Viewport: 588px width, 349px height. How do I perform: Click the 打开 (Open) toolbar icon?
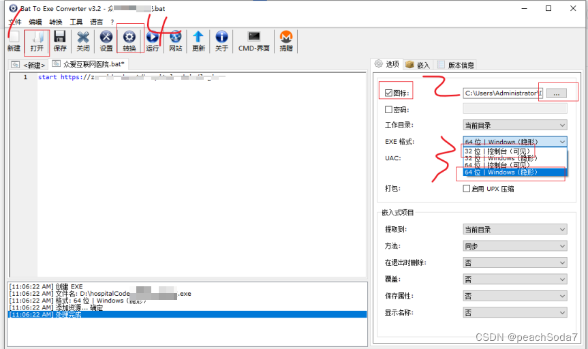click(37, 41)
